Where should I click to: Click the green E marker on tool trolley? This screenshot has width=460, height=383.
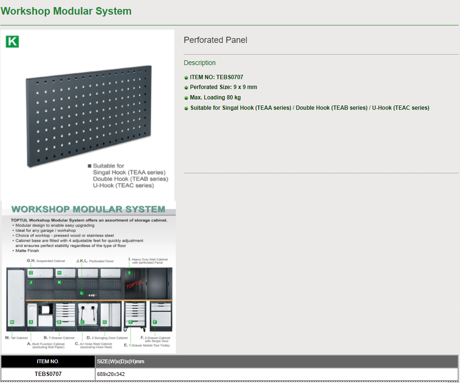pyautogui.click(x=131, y=322)
